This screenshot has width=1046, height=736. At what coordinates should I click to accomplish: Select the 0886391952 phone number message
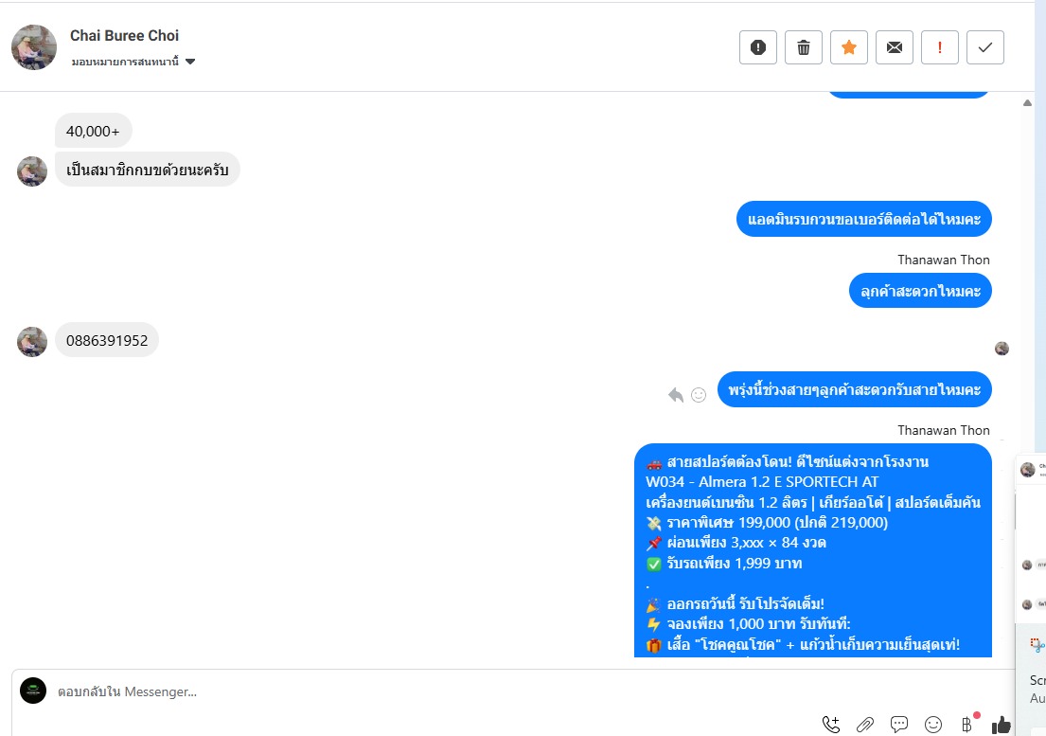107,340
